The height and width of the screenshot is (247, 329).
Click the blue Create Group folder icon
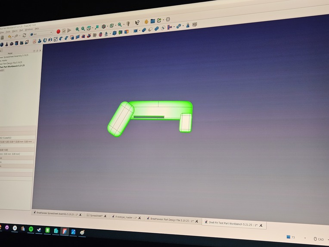153,21
